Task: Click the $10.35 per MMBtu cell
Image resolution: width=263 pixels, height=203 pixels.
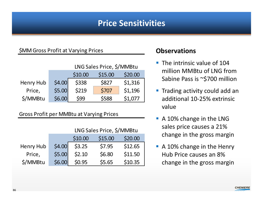Action: 132,162
